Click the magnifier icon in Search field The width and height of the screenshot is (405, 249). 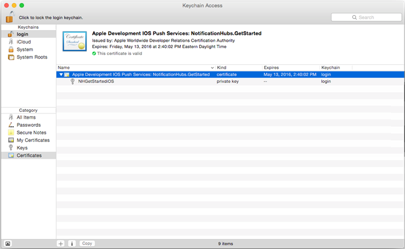(354, 17)
